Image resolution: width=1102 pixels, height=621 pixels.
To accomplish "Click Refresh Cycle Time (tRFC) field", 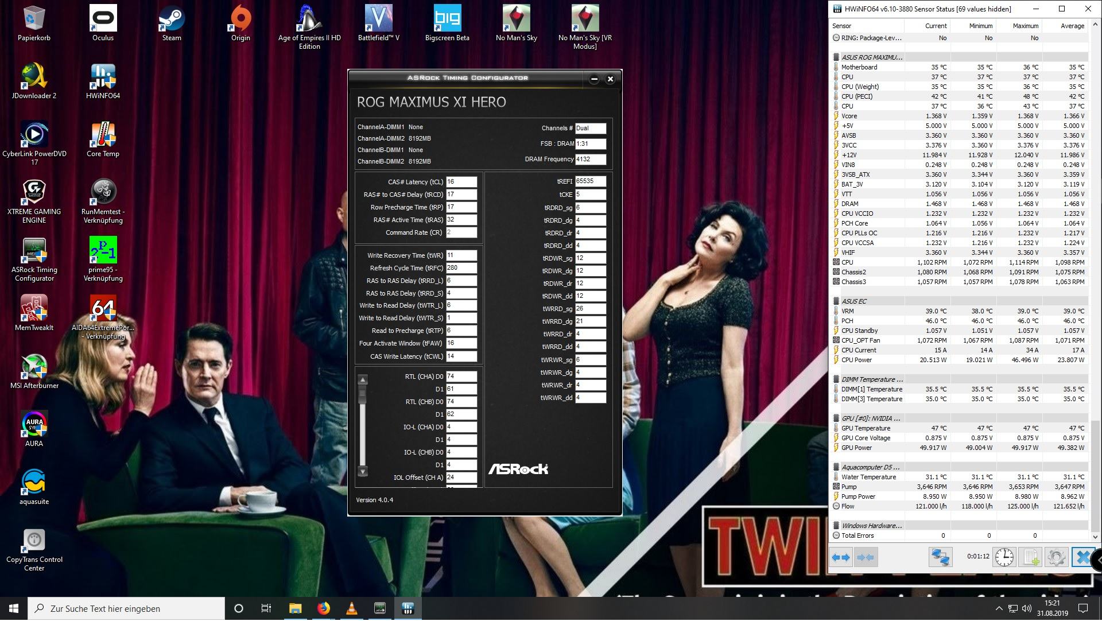I will click(x=461, y=268).
